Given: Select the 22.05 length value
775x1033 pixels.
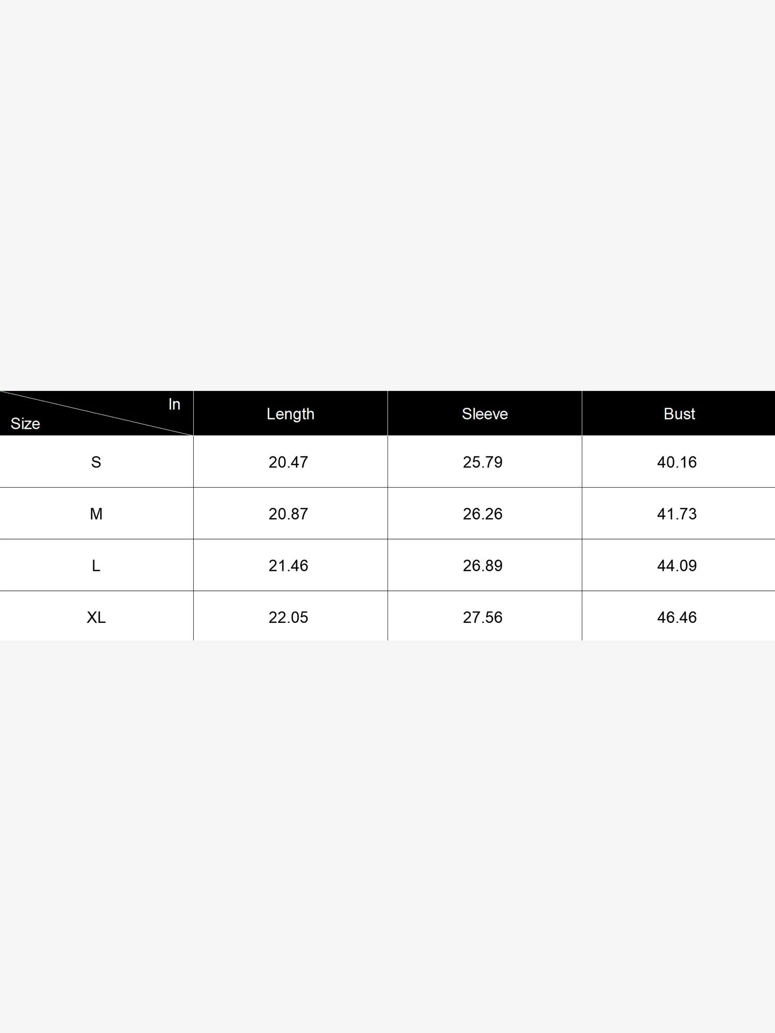Looking at the screenshot, I should (x=288, y=617).
